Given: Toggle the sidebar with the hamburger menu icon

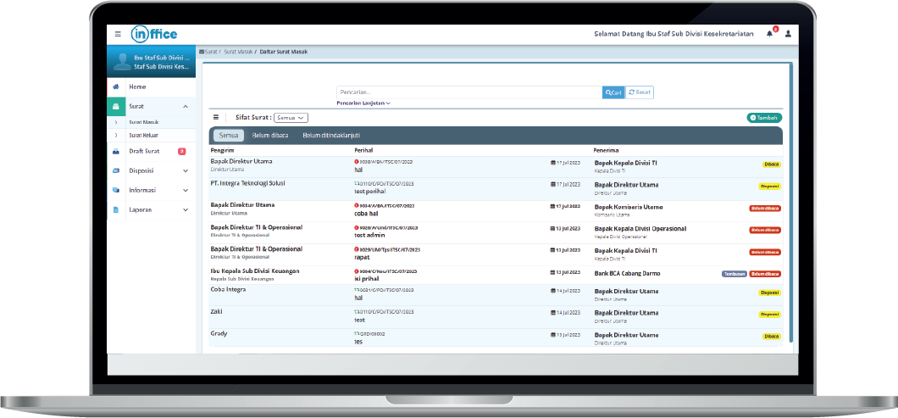Looking at the screenshot, I should click(118, 34).
